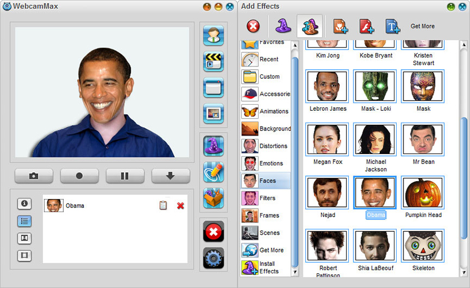Apply the Michael Jackson face effect
The width and height of the screenshot is (470, 288).
click(375, 139)
